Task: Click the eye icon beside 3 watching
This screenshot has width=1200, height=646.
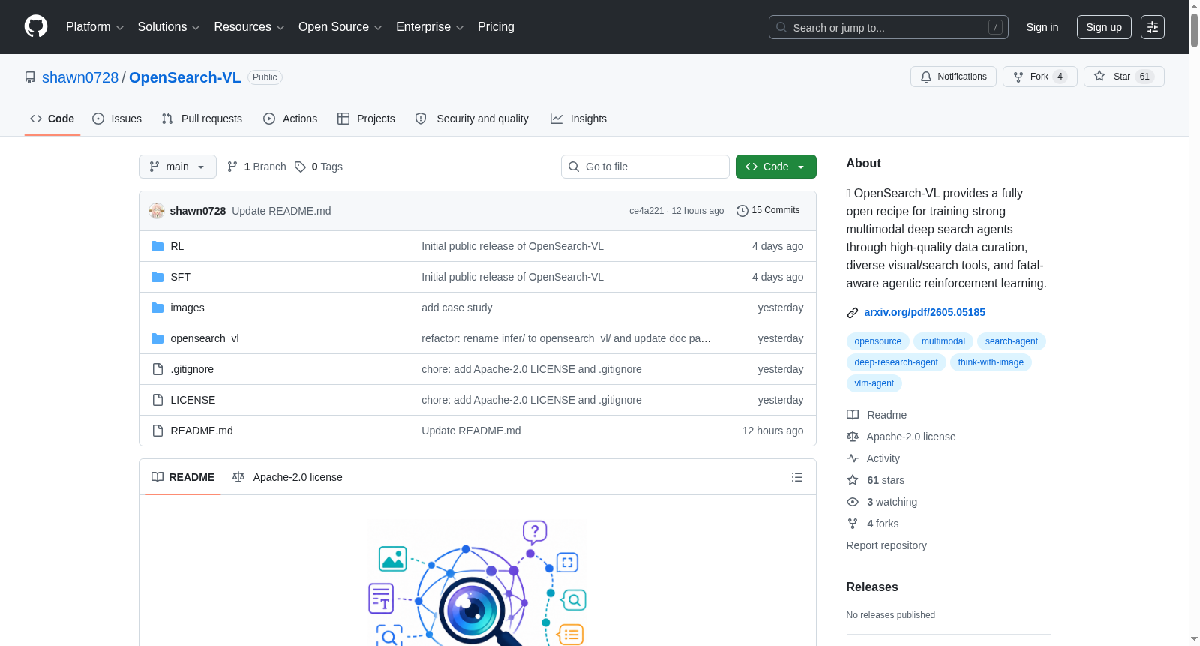Action: [x=853, y=502]
